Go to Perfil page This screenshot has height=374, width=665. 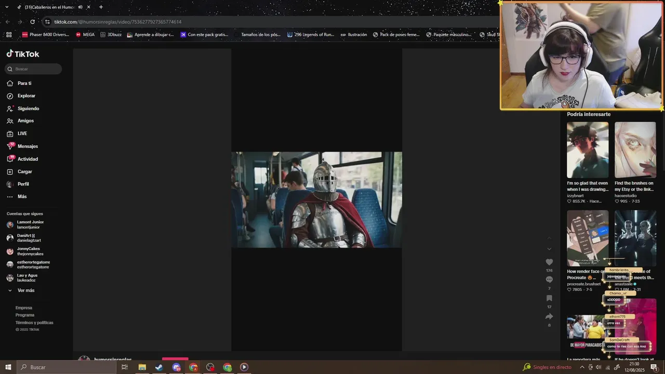[x=18, y=184]
